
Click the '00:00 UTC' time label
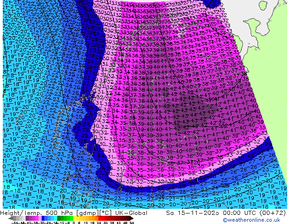(x=240, y=213)
